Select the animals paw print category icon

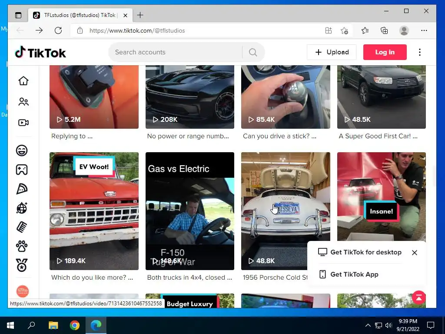[22, 246]
